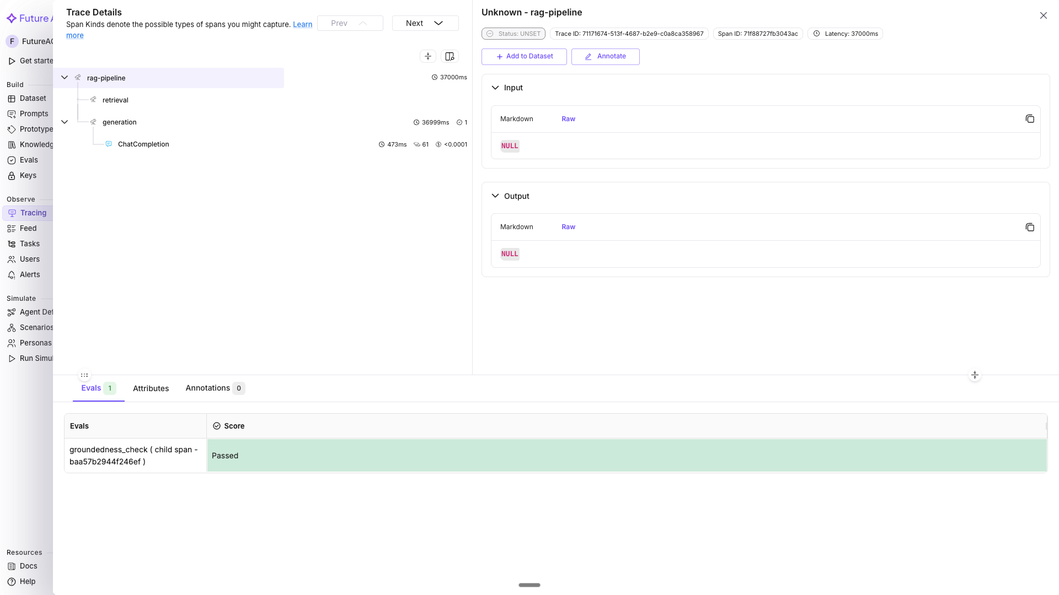The height and width of the screenshot is (595, 1059).
Task: Click the Add to Dataset button
Action: point(523,56)
